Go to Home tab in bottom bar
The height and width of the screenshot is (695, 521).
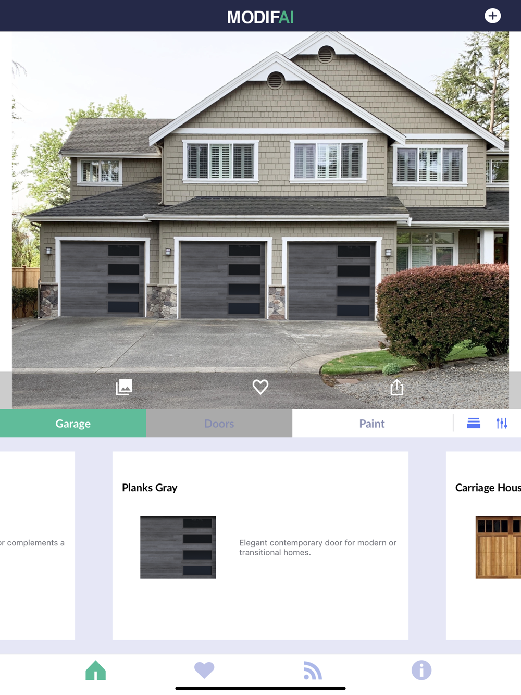click(x=96, y=670)
